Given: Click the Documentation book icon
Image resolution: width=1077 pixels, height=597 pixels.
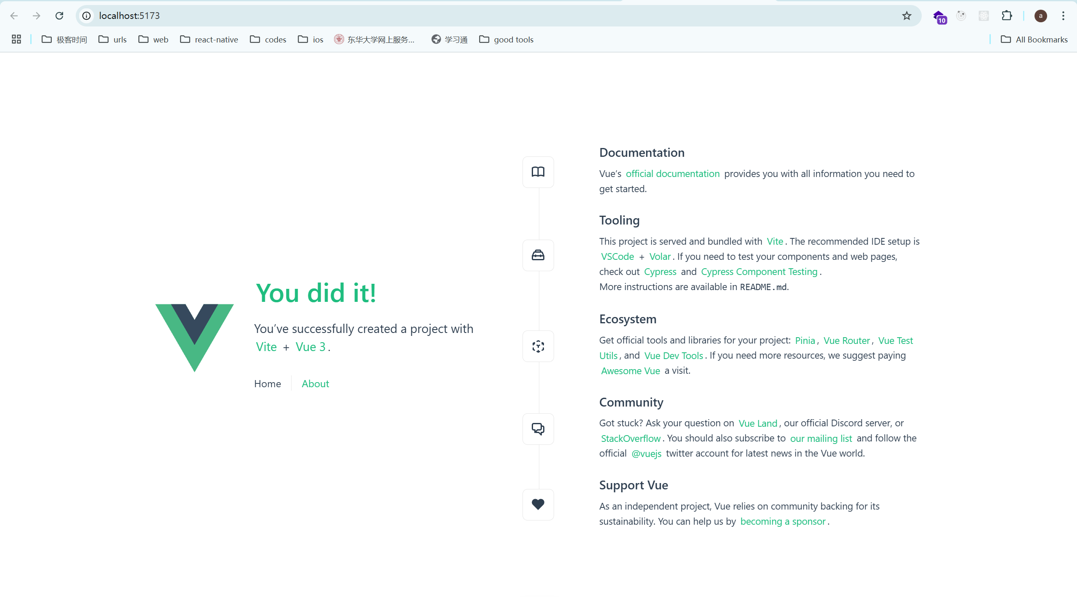Looking at the screenshot, I should pyautogui.click(x=538, y=172).
